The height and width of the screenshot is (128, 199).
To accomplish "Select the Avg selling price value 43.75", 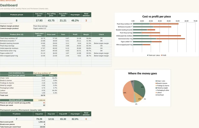I will click(51, 20).
